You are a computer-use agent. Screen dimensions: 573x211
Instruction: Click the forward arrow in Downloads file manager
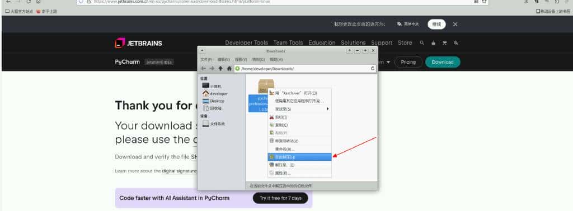pyautogui.click(x=212, y=68)
